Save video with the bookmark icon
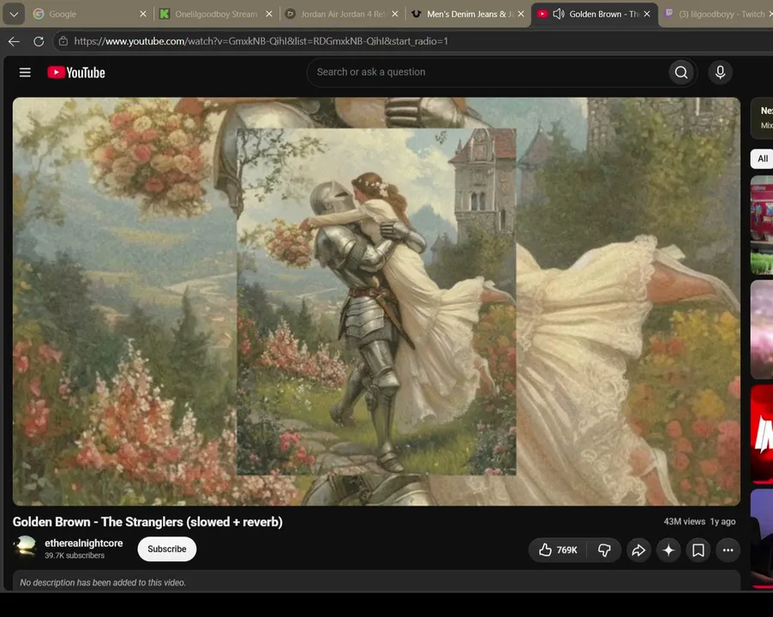773x617 pixels. tap(698, 550)
